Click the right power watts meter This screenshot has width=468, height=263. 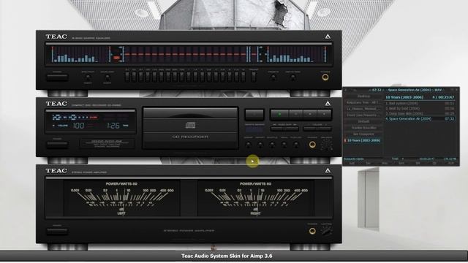click(255, 198)
